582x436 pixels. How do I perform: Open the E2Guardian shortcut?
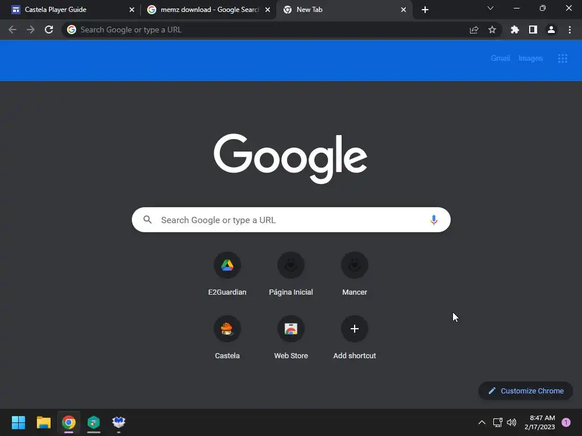[x=227, y=274]
